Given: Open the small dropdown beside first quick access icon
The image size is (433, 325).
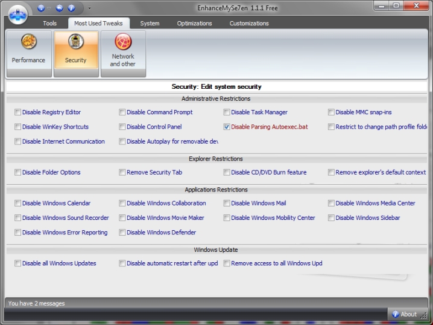Looking at the screenshot, I should tap(49, 8).
